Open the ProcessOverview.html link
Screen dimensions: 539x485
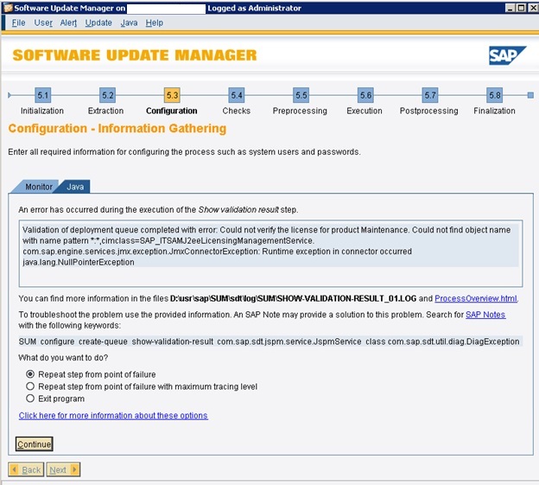[476, 298]
